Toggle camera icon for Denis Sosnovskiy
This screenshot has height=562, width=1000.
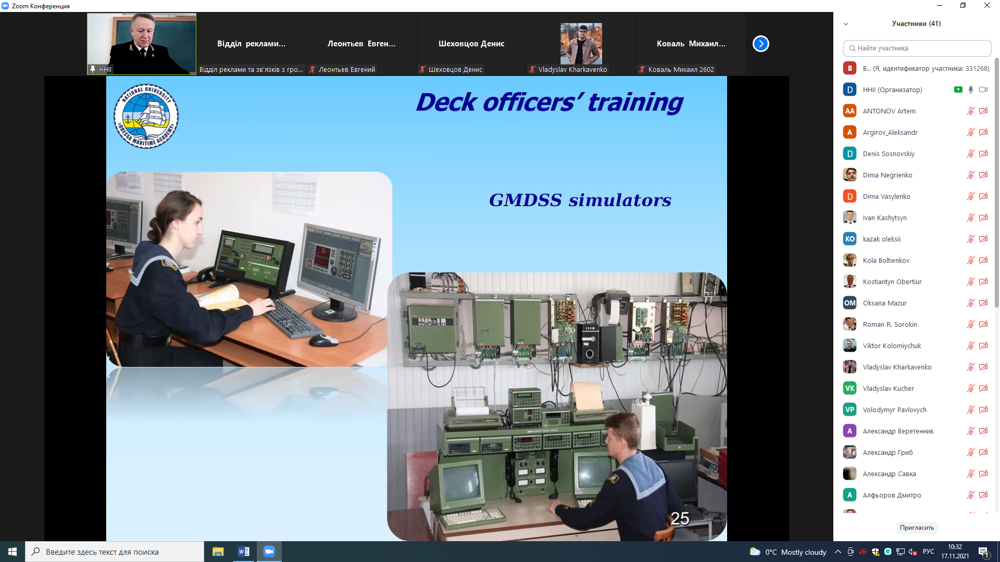(x=983, y=154)
